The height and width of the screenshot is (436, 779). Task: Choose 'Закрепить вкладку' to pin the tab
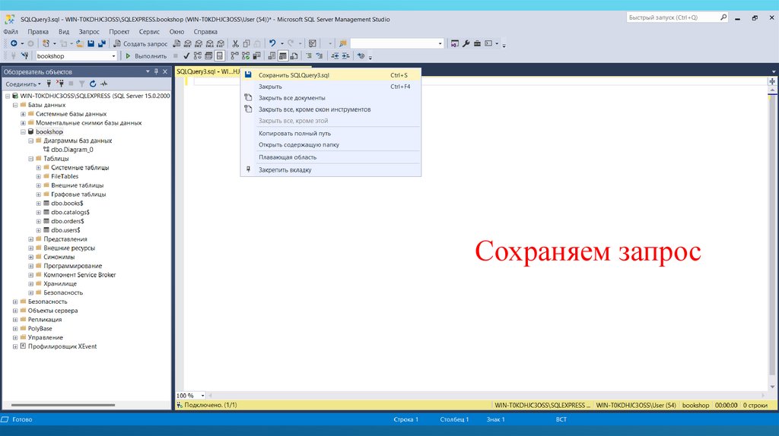point(285,170)
